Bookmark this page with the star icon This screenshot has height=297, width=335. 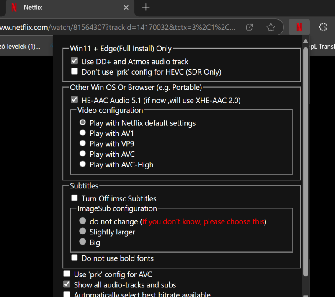(271, 27)
